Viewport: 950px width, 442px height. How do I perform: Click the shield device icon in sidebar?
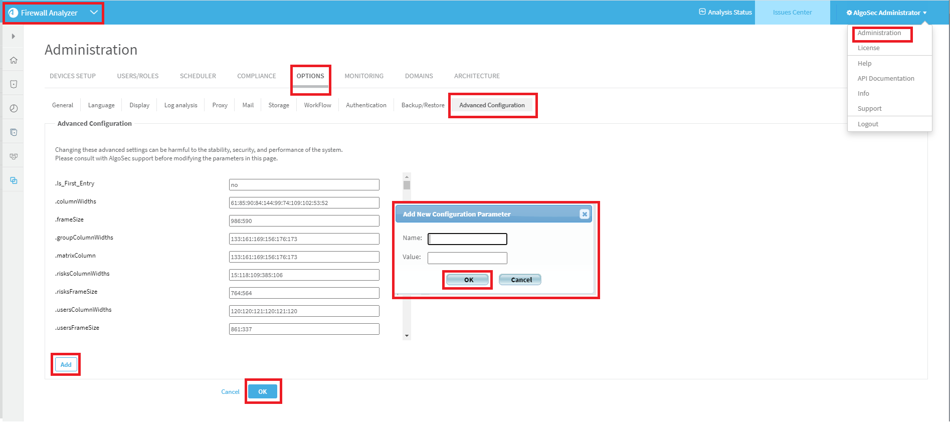click(x=14, y=84)
